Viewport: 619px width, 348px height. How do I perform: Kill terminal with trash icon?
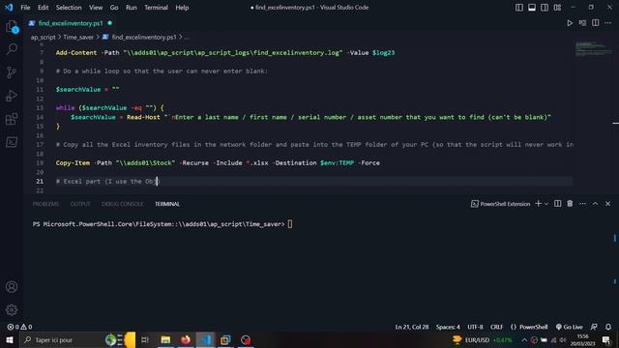pos(570,204)
